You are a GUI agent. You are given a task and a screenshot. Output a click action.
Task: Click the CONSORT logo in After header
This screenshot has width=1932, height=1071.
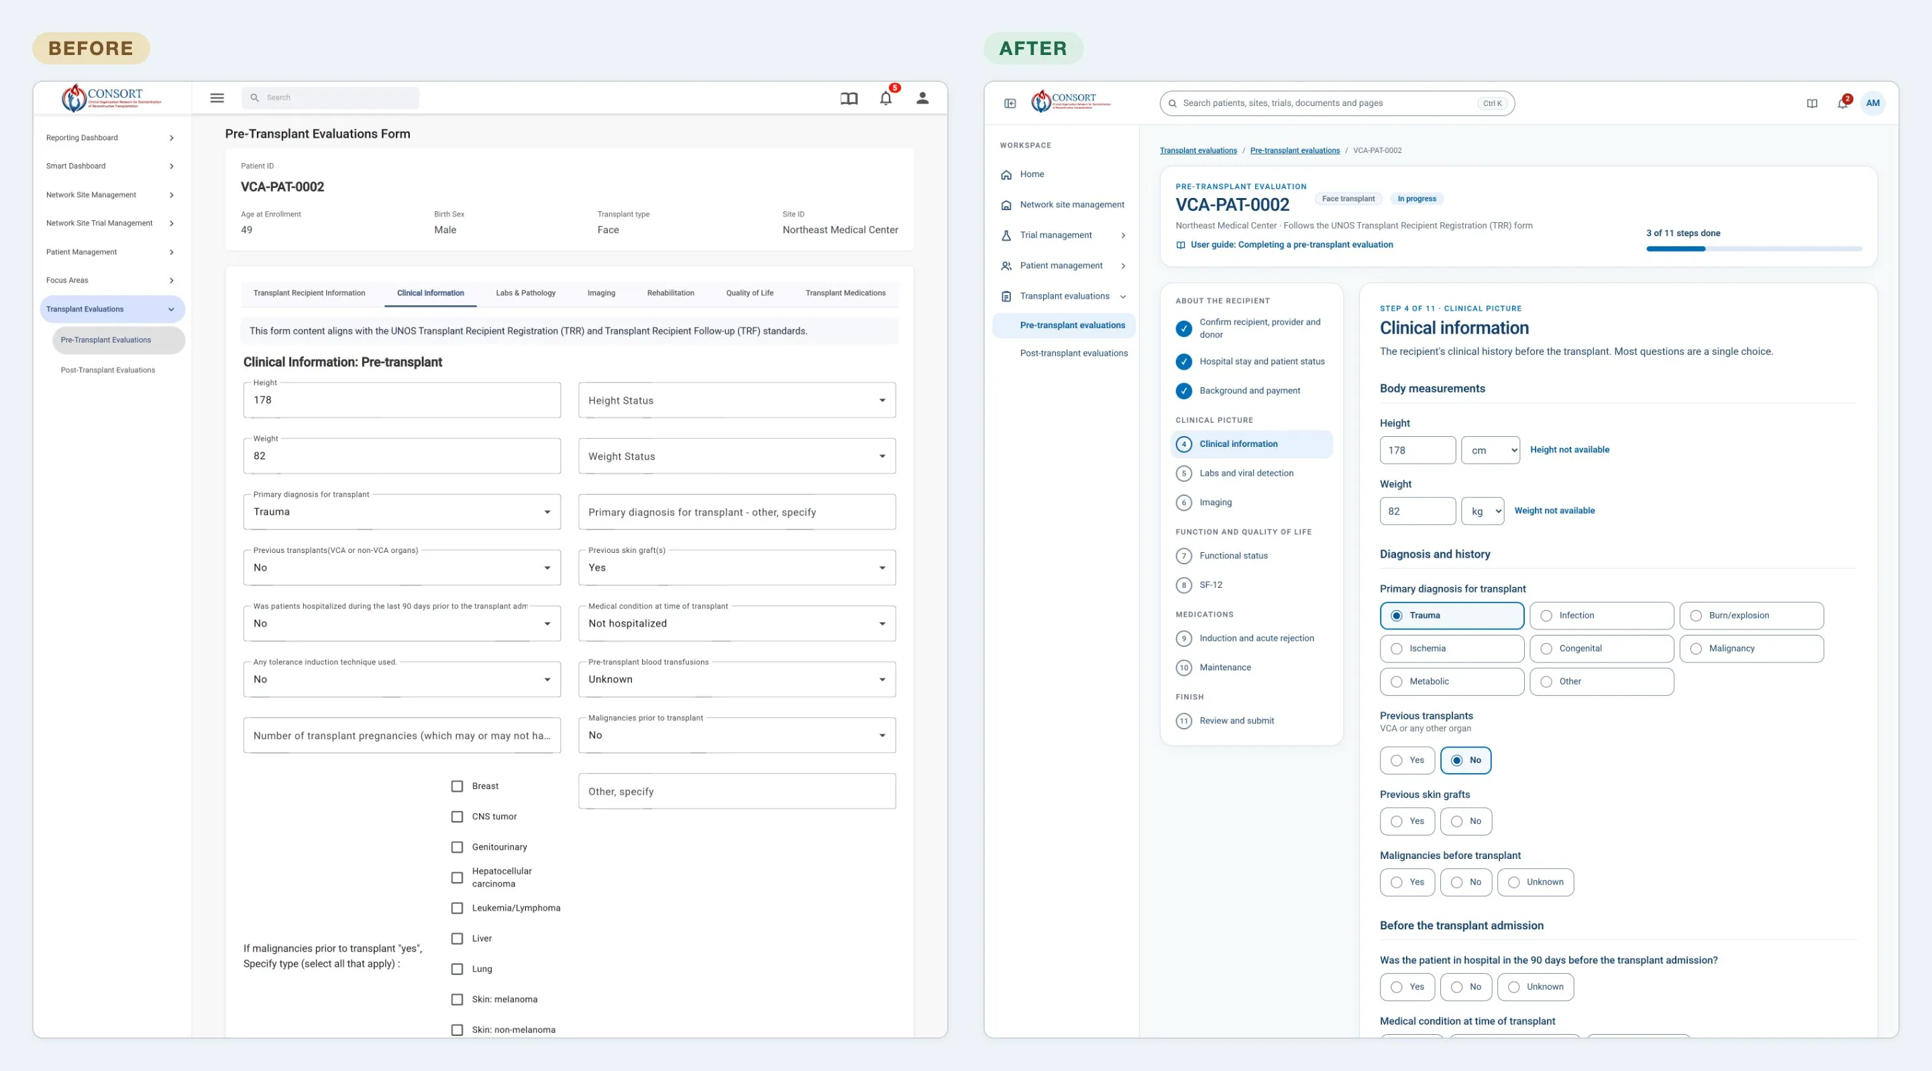click(1071, 101)
